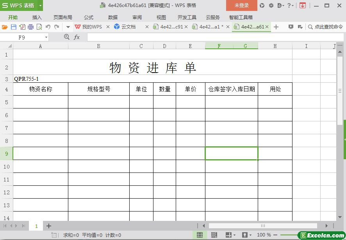Click the QPR755-1 cell
346x240 pixels.
[x=26, y=79]
